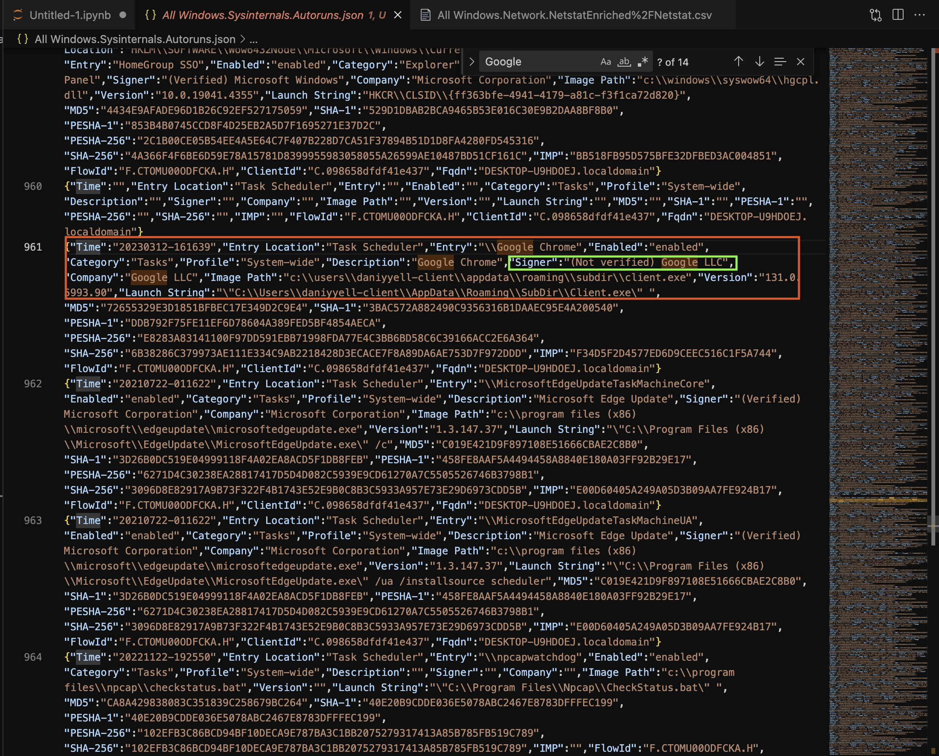Go to next match in find widget

pos(759,62)
